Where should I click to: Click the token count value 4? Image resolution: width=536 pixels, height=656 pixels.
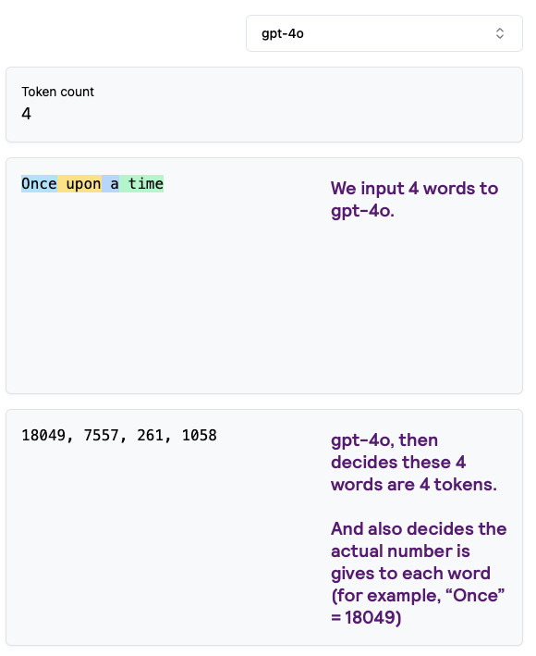pos(26,114)
